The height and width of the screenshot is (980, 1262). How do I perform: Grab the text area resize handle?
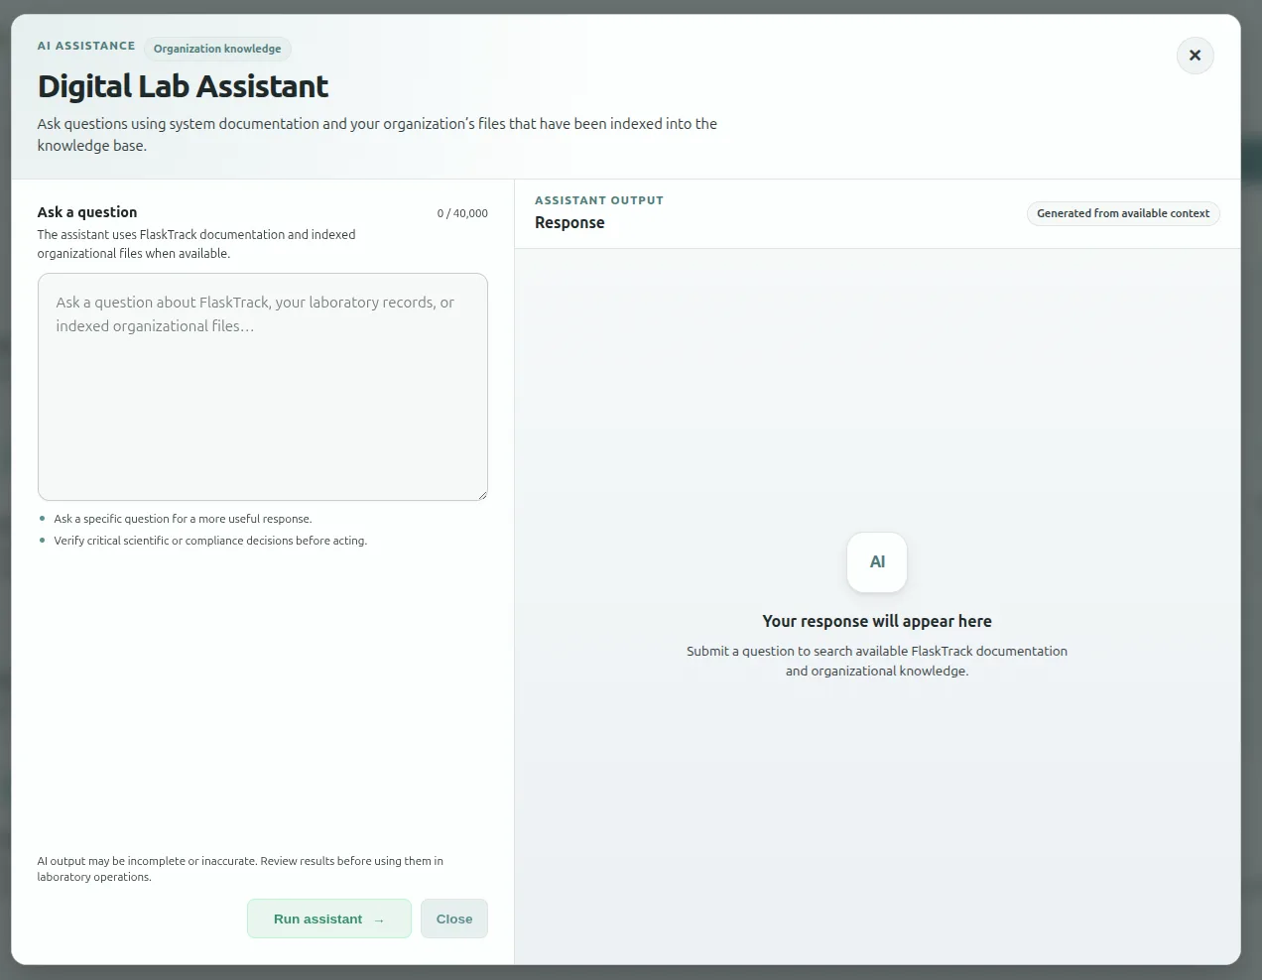pyautogui.click(x=481, y=494)
